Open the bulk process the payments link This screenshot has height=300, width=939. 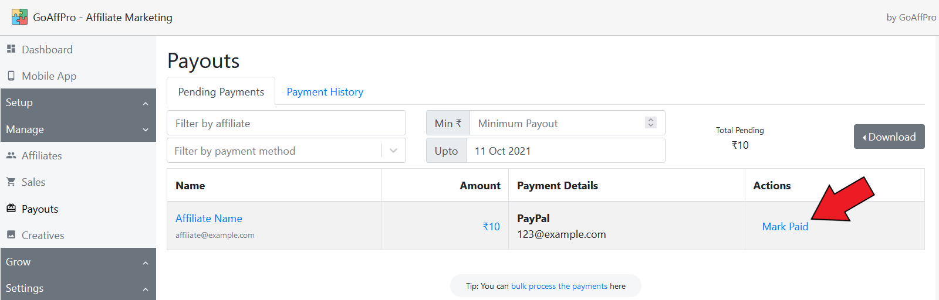559,286
